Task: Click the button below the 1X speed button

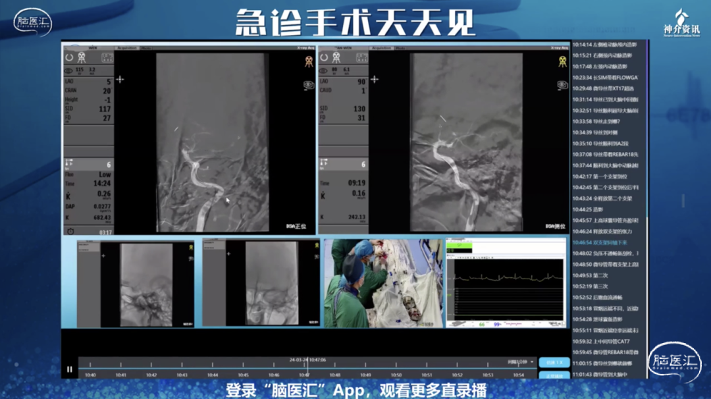Action: [554, 375]
